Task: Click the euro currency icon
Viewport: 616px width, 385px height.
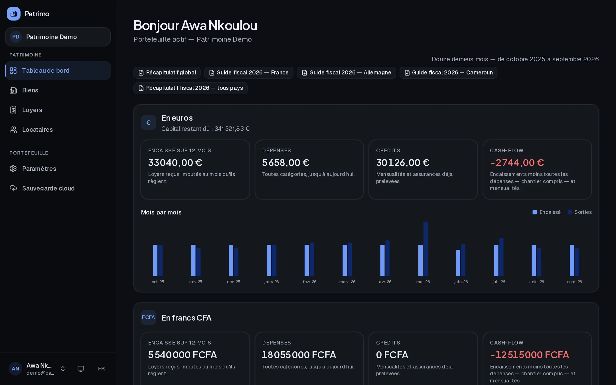Action: pyautogui.click(x=148, y=123)
